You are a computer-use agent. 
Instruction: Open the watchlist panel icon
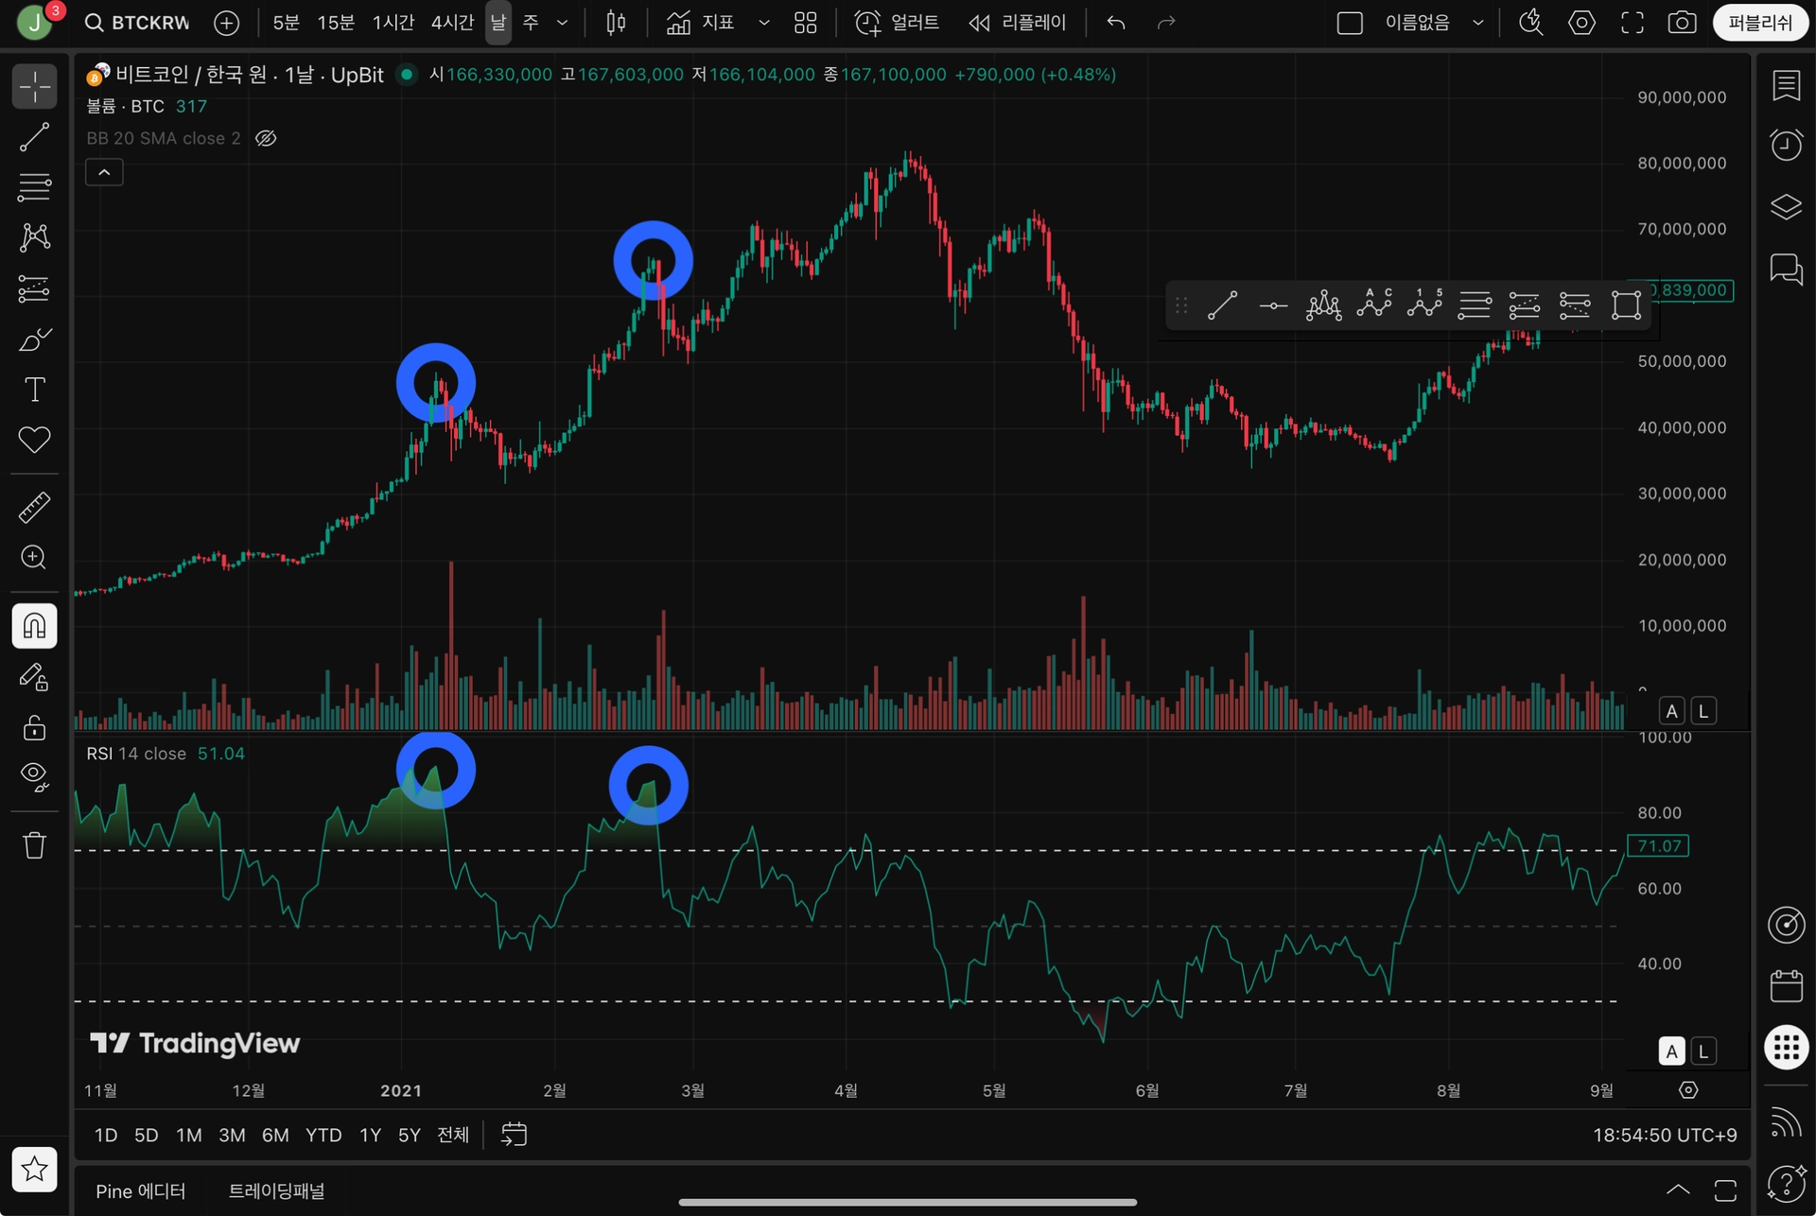tap(1786, 86)
